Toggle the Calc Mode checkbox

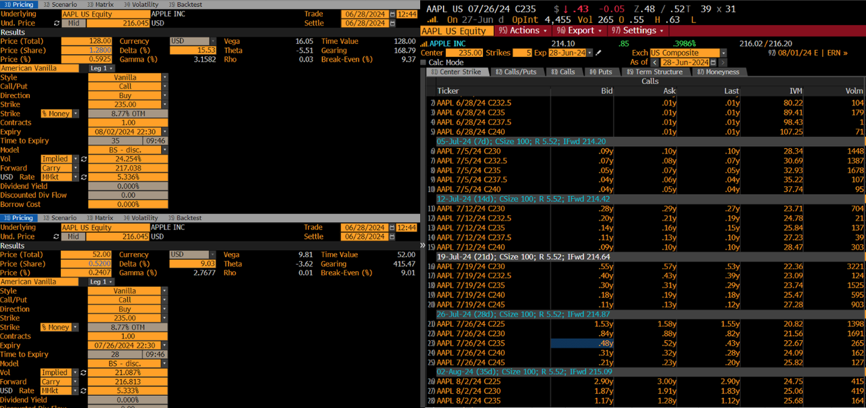click(x=424, y=62)
